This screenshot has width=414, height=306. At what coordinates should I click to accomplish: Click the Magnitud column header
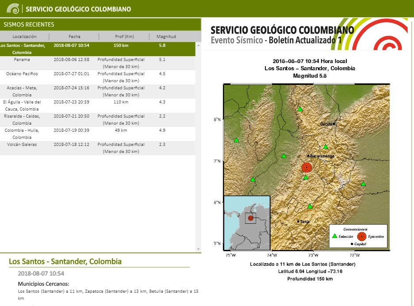pos(166,37)
